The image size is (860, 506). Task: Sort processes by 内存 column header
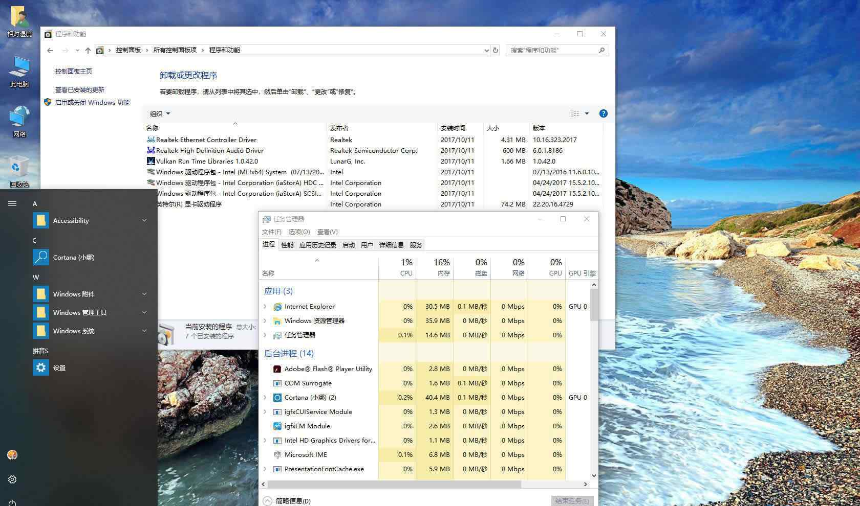coord(435,267)
